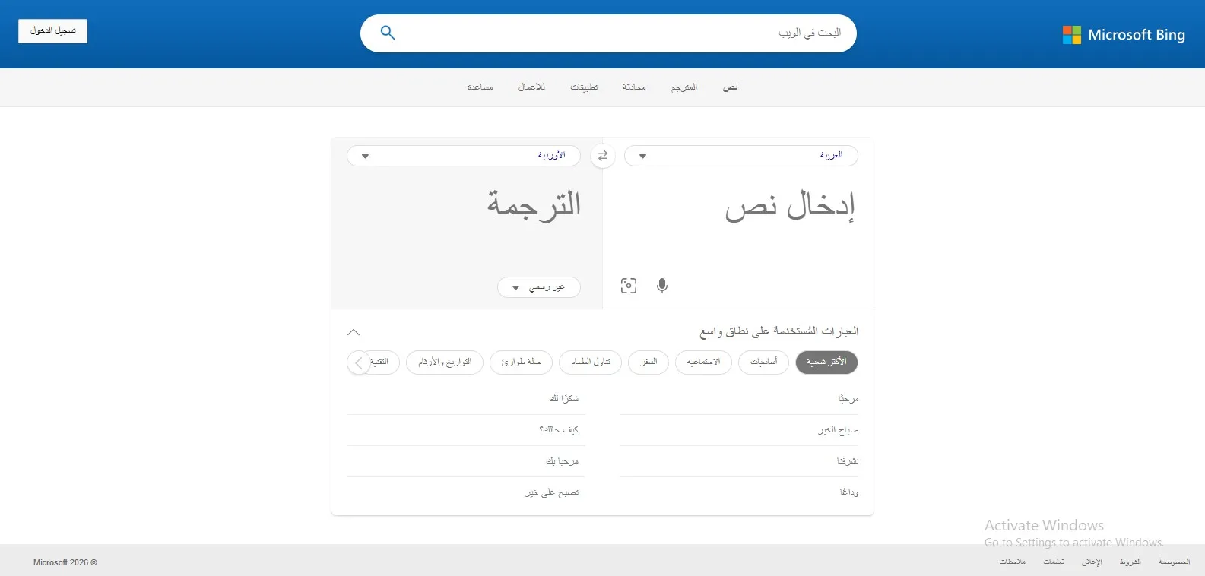Choose the phrase تشرفنا
Screen dimensions: 1205x576
click(848, 461)
